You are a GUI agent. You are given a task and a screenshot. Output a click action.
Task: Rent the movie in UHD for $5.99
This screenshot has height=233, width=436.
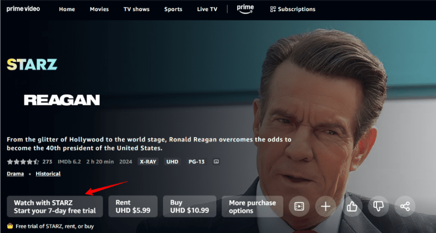point(133,207)
